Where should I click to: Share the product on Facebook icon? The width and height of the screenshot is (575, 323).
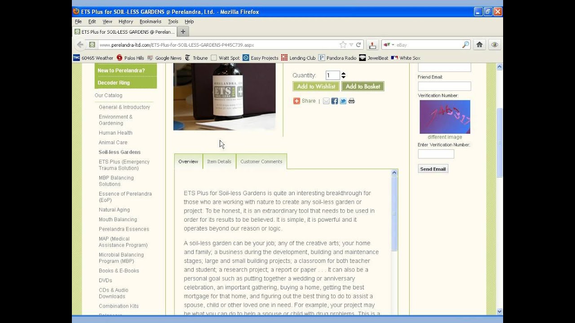(335, 101)
